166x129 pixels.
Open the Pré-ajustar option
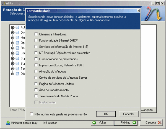[x=50, y=123]
